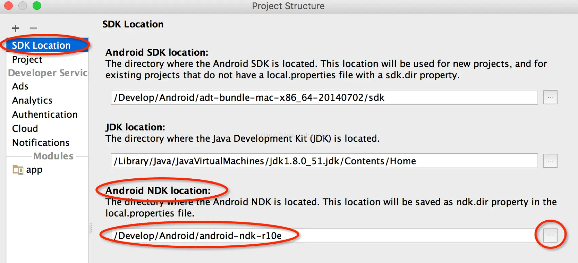Image resolution: width=578 pixels, height=263 pixels.
Task: Click into the JDK location path field
Action: tap(324, 161)
